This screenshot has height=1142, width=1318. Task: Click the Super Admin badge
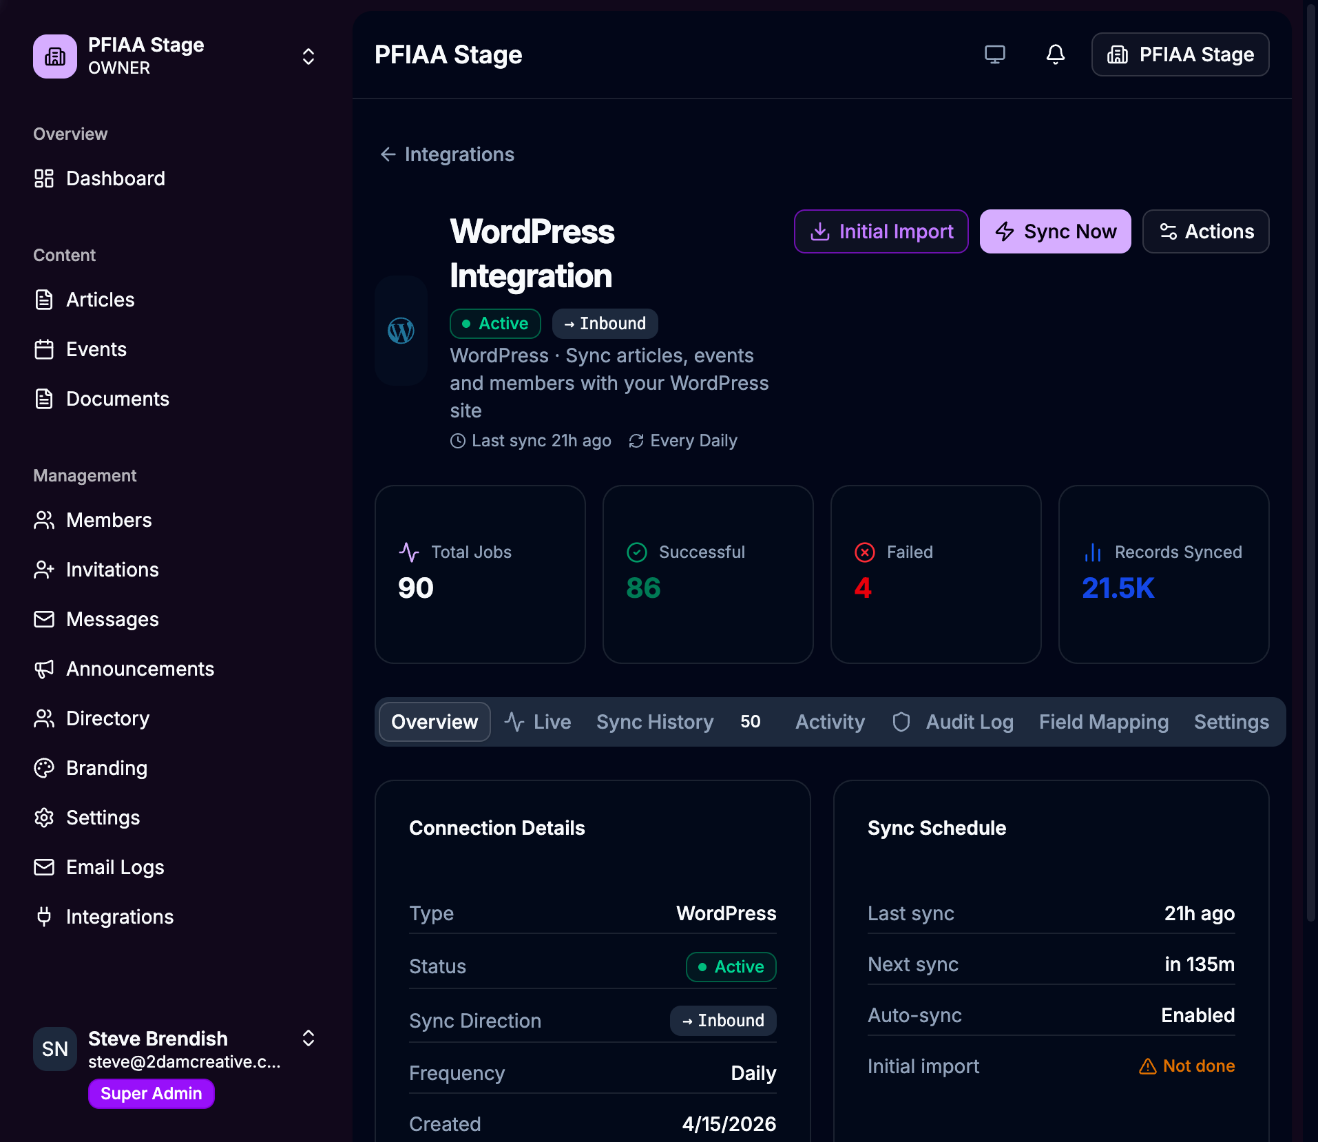tap(151, 1094)
